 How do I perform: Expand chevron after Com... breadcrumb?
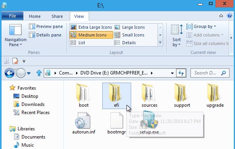pos(77,73)
